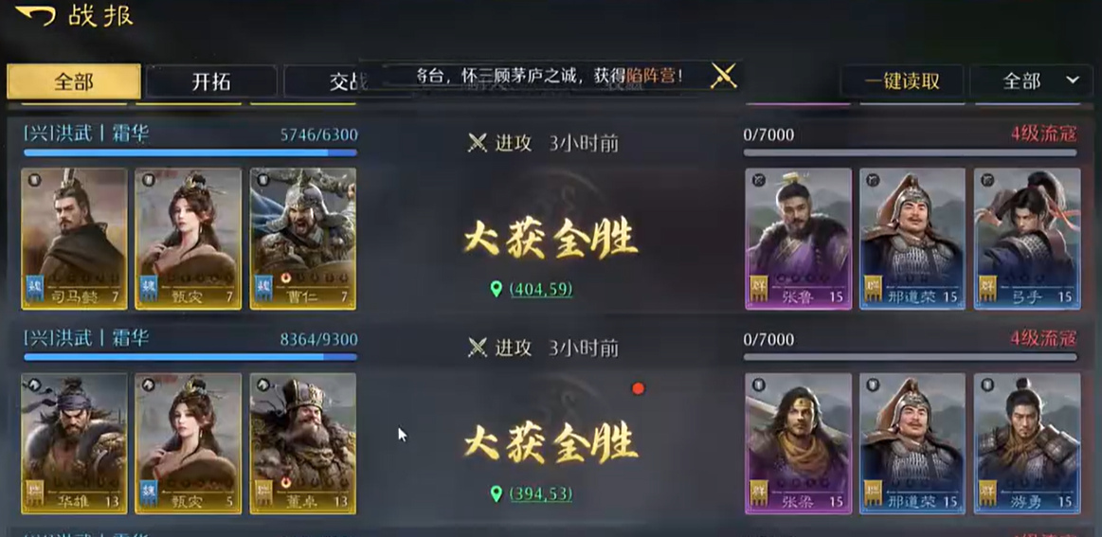Click the dropdown chevron arrow at top right
1102x537 pixels.
(x=1073, y=81)
